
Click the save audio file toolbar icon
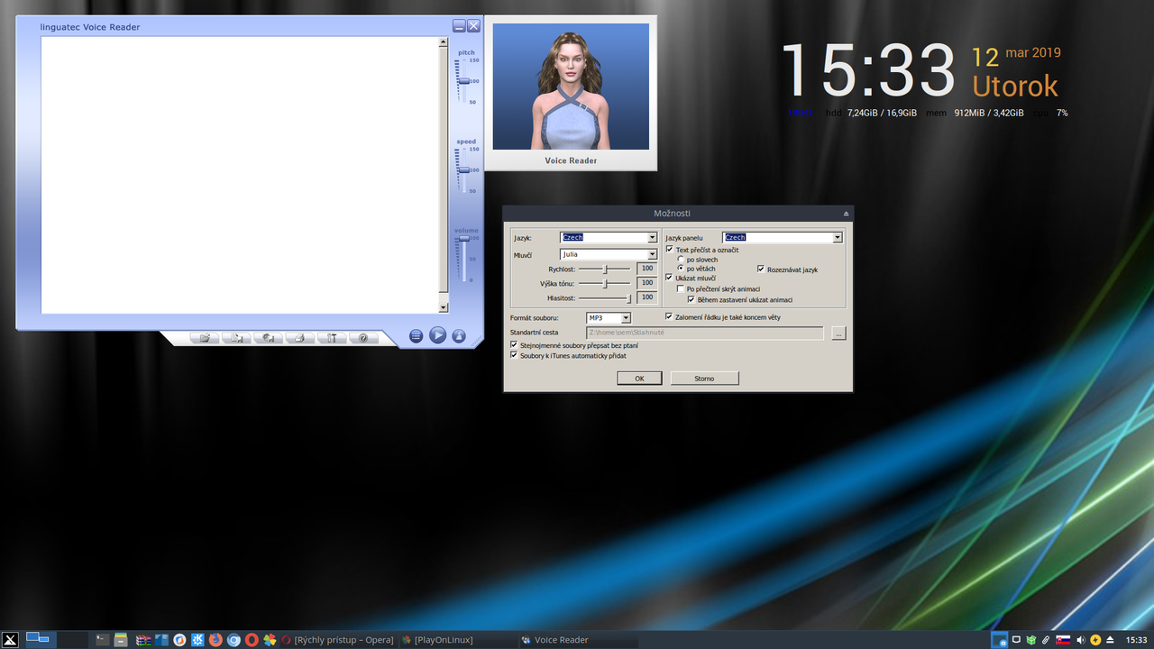click(x=236, y=338)
